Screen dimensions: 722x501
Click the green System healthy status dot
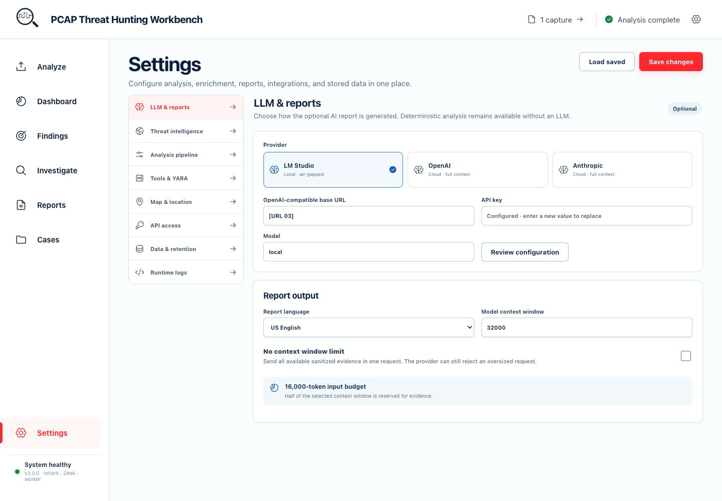coord(18,472)
